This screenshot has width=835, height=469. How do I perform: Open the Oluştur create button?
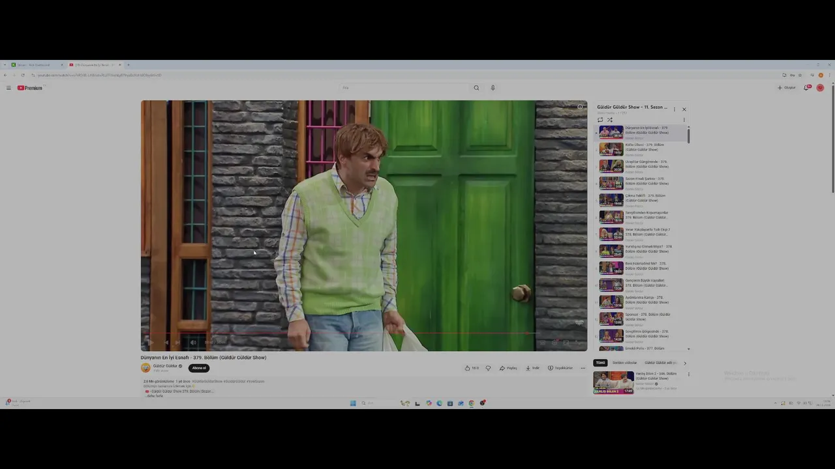[787, 87]
